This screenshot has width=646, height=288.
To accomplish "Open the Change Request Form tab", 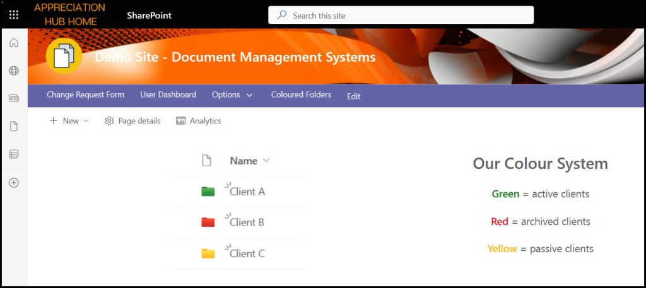I will pyautogui.click(x=85, y=95).
